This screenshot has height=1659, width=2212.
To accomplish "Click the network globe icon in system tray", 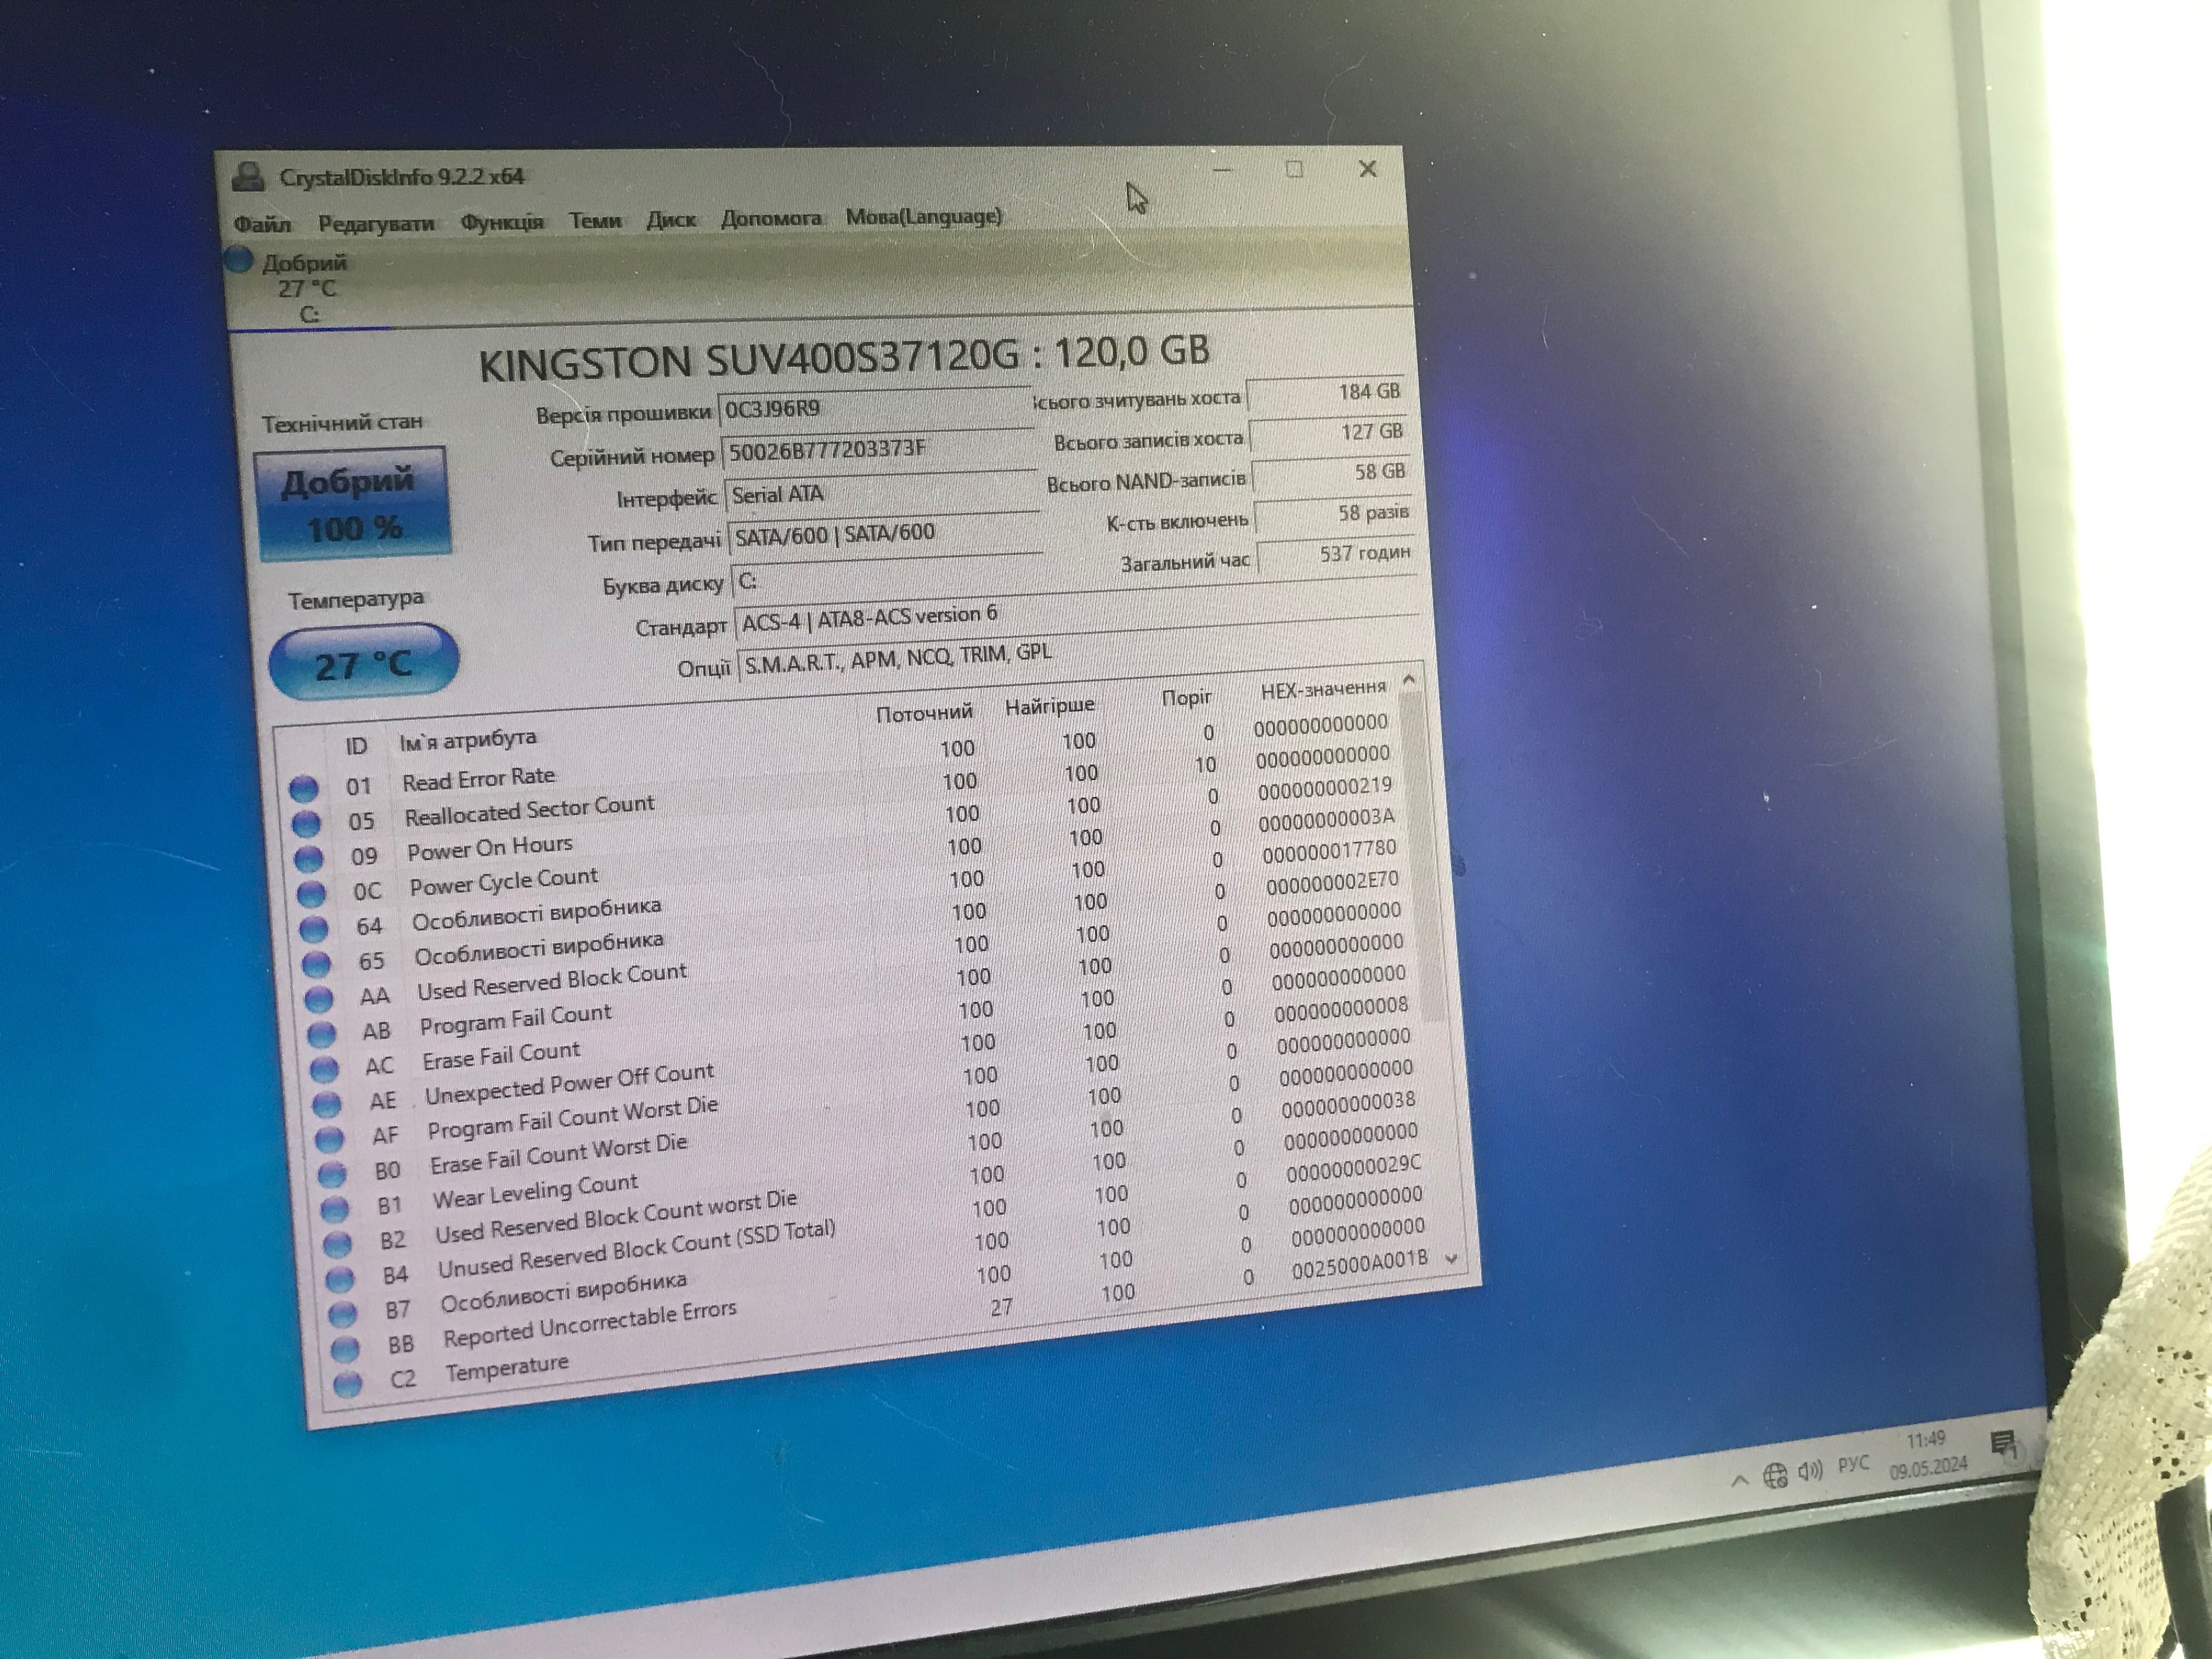I will 1775,1476.
